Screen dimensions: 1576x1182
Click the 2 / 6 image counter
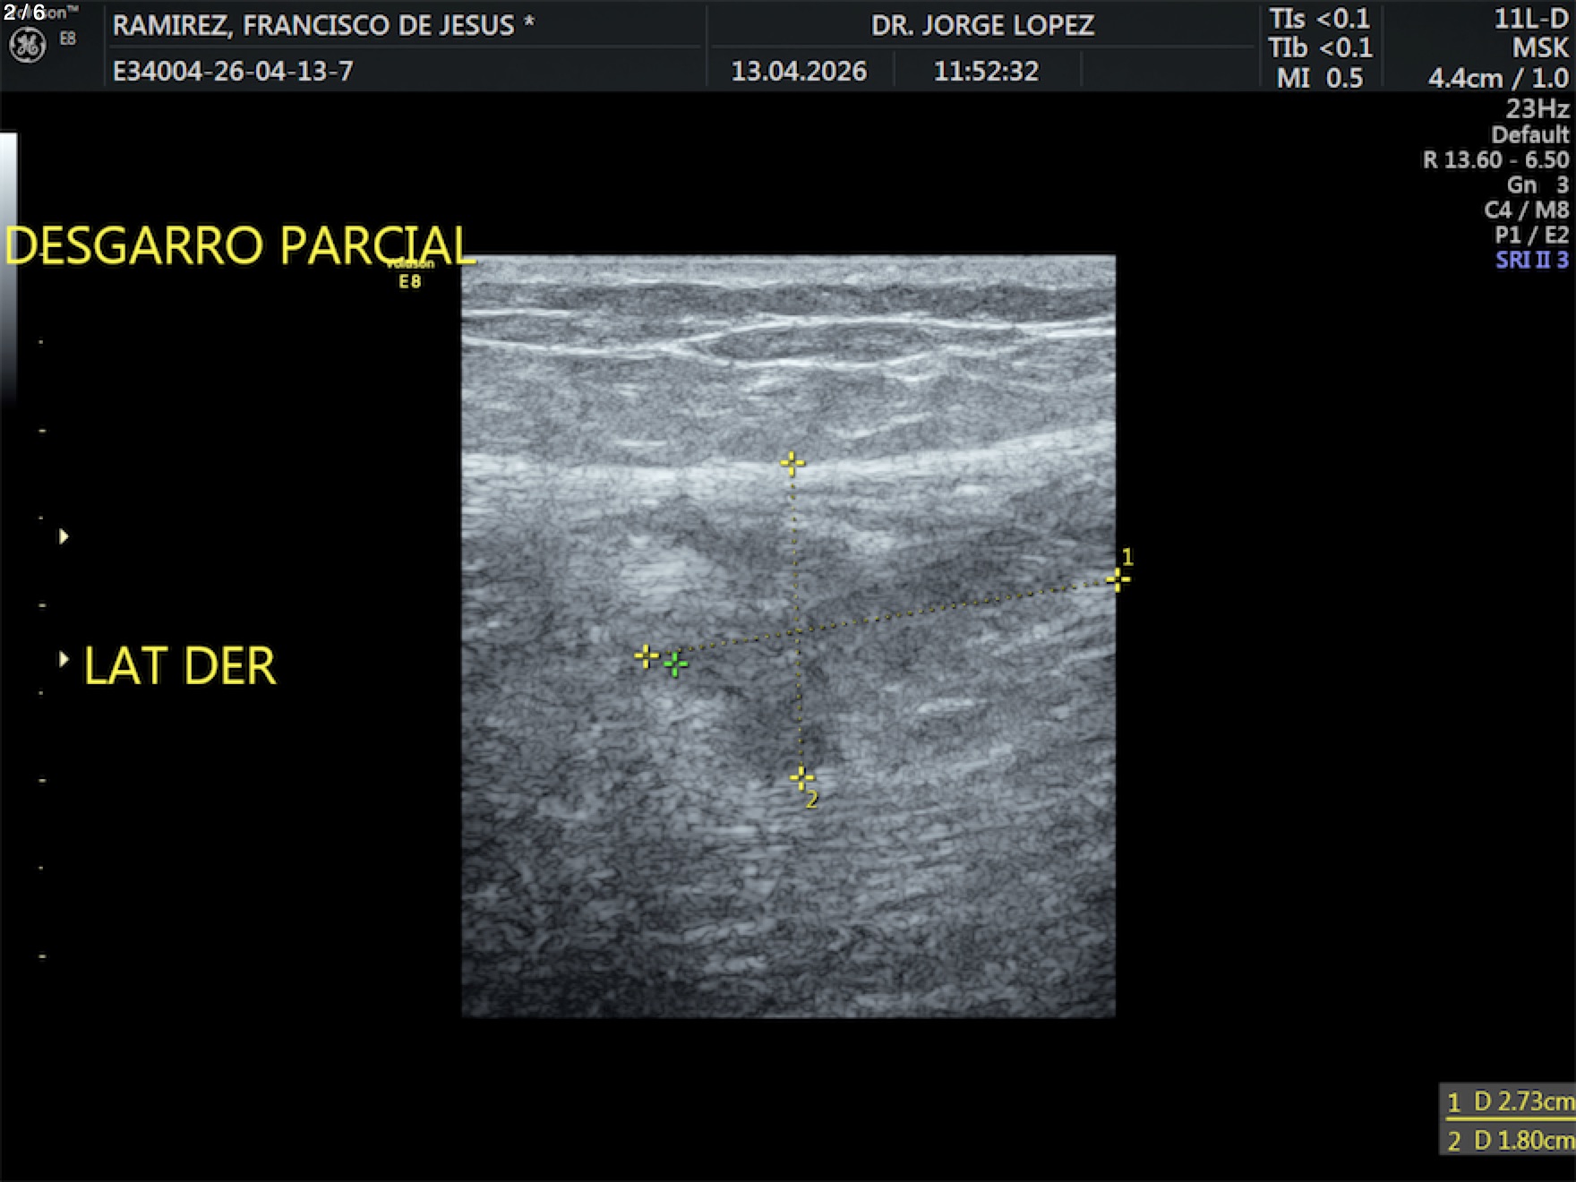click(24, 13)
